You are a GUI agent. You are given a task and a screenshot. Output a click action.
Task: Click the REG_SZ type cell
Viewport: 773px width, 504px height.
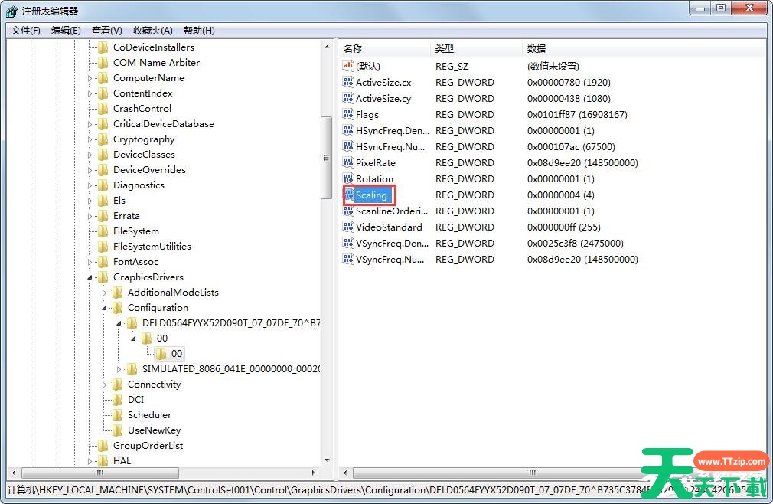452,66
